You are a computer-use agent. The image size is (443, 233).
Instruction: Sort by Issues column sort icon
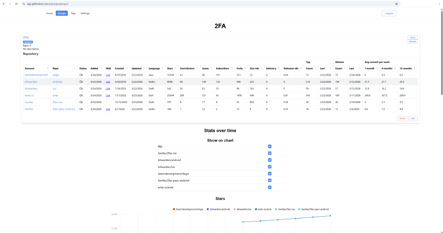[x=211, y=68]
